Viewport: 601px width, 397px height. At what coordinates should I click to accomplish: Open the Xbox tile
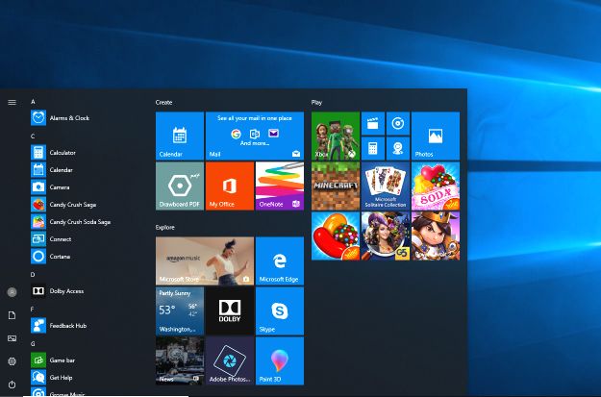336,136
